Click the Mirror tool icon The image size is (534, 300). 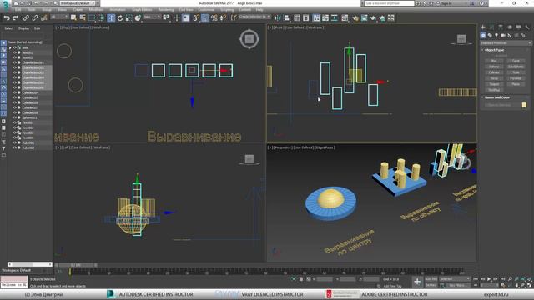click(x=278, y=18)
